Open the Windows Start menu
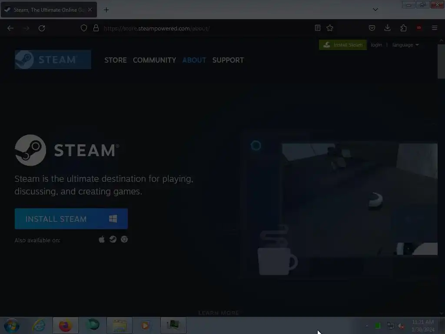 click(x=12, y=325)
